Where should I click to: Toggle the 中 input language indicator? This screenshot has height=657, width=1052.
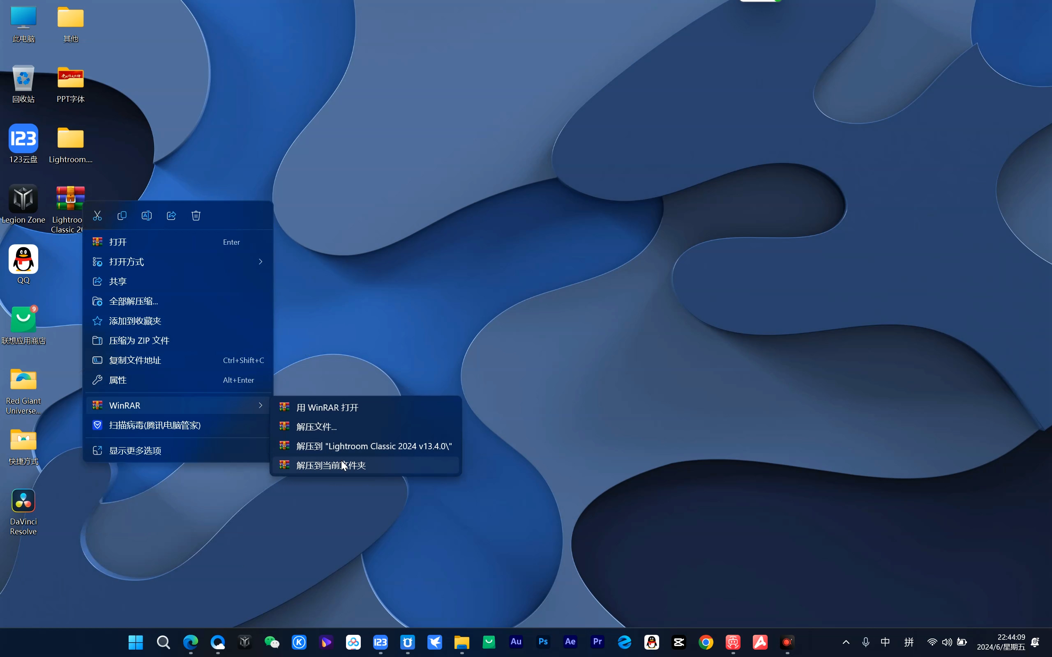885,642
